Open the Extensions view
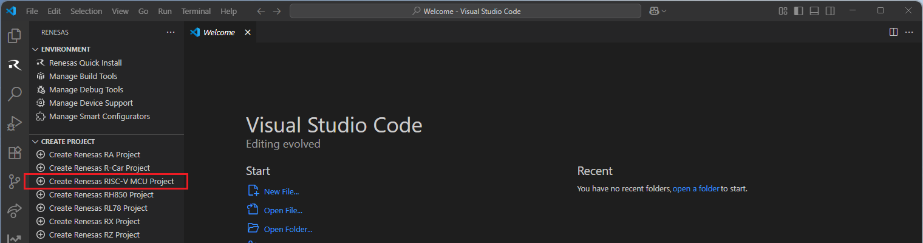This screenshot has width=923, height=243. tap(14, 152)
